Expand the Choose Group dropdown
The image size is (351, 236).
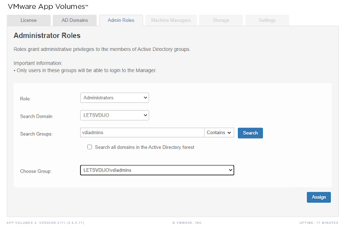[x=157, y=170]
